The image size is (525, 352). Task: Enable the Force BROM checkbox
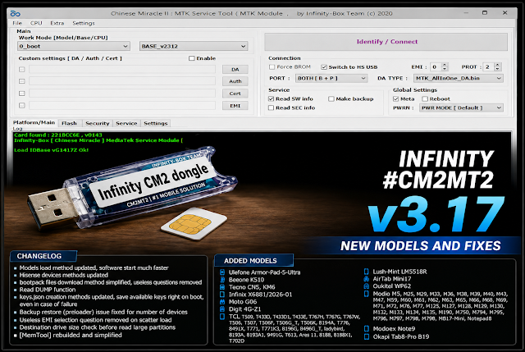(x=272, y=67)
